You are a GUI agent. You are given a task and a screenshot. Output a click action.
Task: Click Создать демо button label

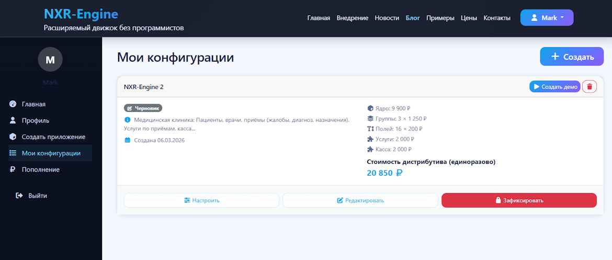[x=559, y=87]
